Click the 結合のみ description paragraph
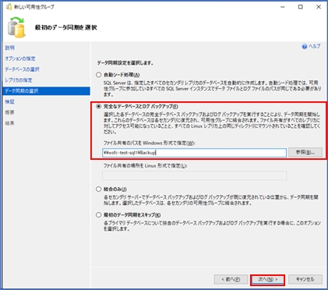The height and width of the screenshot is (290, 328). click(211, 200)
